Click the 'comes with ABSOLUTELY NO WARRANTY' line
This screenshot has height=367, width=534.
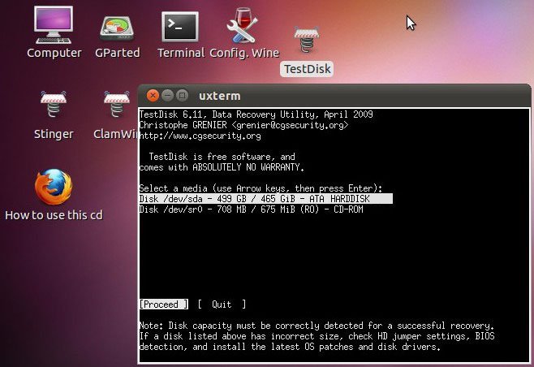tap(222, 167)
